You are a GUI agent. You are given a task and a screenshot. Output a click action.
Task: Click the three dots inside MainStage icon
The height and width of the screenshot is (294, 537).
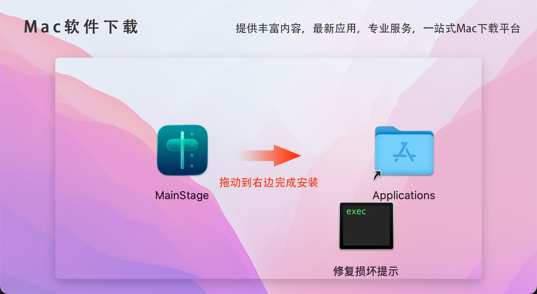click(192, 150)
